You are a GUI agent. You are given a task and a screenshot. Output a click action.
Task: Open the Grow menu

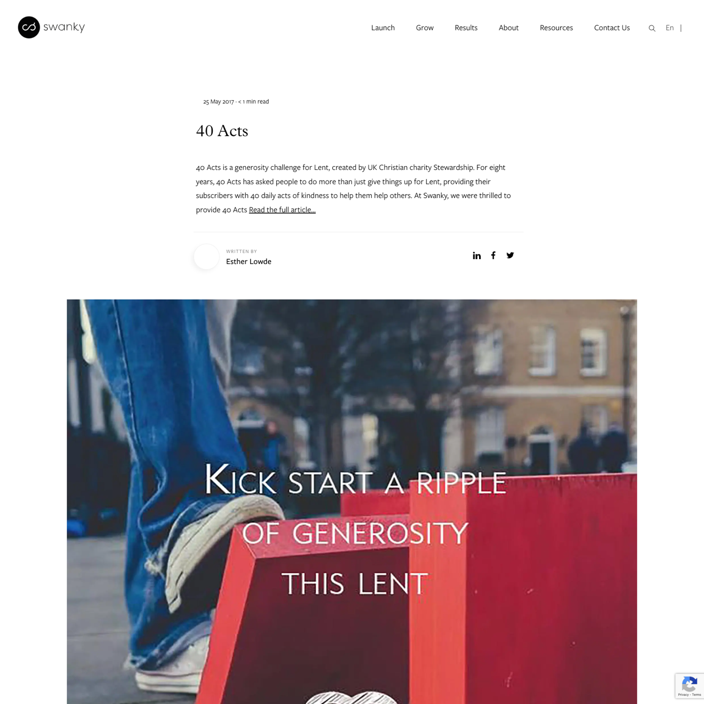pos(425,28)
